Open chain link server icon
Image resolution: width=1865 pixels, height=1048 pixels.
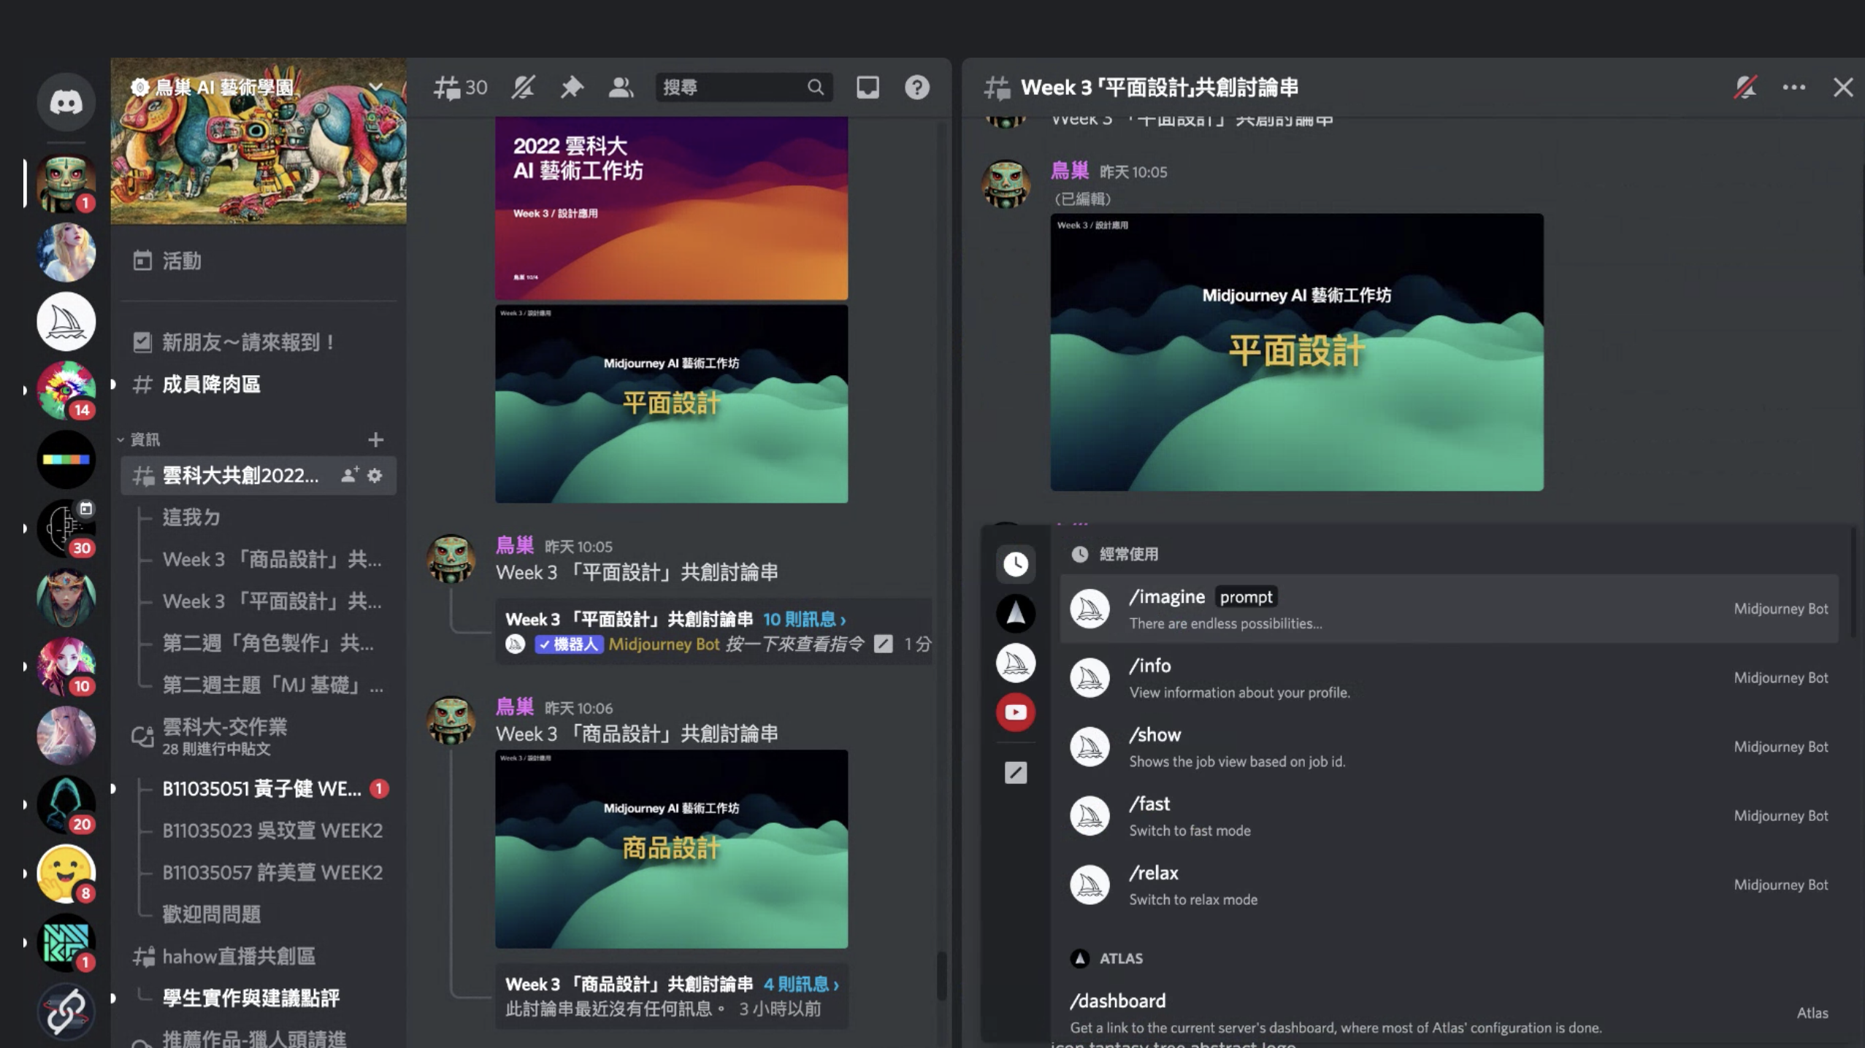click(66, 1012)
